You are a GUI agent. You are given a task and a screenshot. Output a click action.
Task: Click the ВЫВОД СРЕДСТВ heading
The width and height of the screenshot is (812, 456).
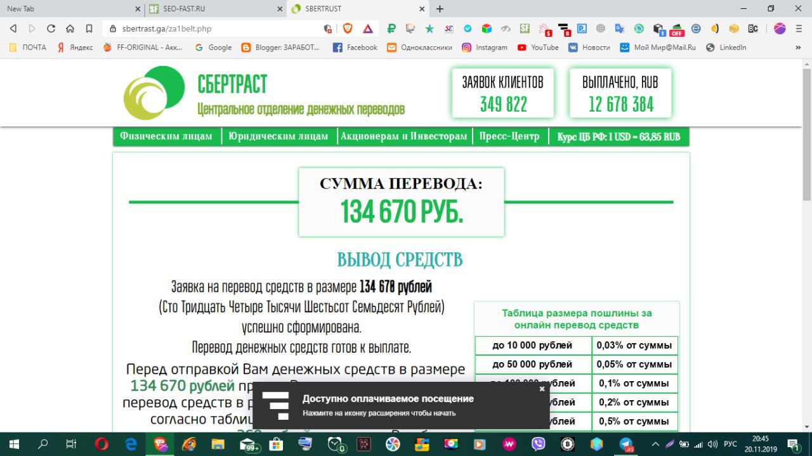400,259
